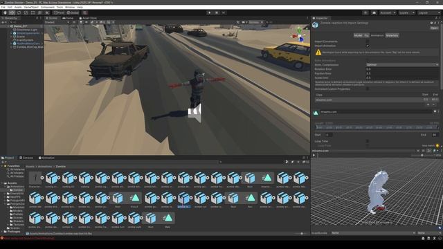This screenshot has height=249, width=443.
Task: Switch to the Console tab
Action: (x=26, y=158)
